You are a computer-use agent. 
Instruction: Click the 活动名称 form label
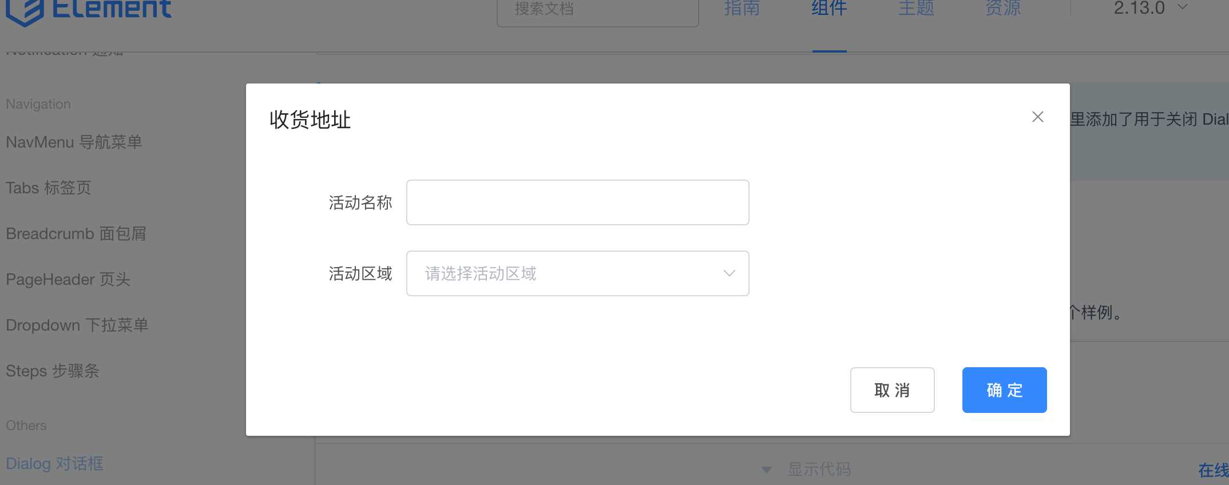(360, 202)
